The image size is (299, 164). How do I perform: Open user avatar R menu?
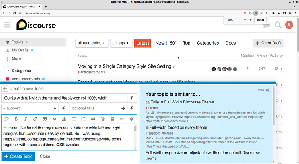tap(289, 25)
